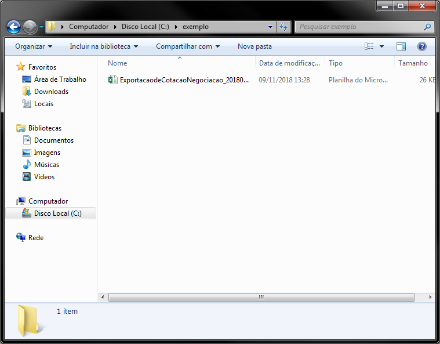Viewport: 440px width, 344px height.
Task: Select the ExportacaodeCotacaoNegociacao file name
Action: (184, 80)
